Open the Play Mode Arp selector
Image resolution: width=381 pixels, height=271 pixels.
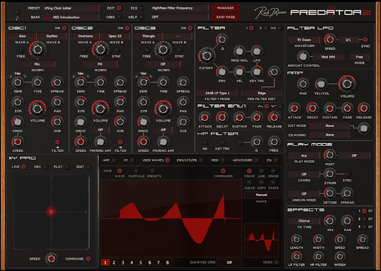[304, 155]
